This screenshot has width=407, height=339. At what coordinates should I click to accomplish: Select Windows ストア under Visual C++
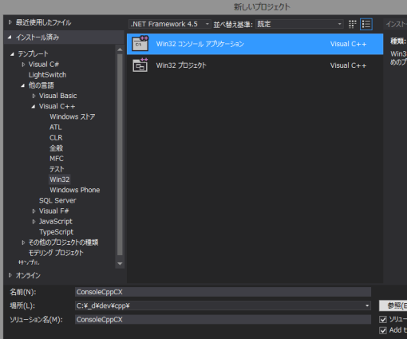[73, 116]
